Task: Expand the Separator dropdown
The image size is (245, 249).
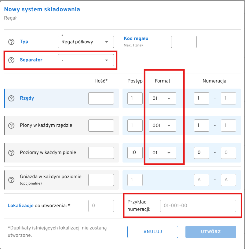Action: point(86,60)
